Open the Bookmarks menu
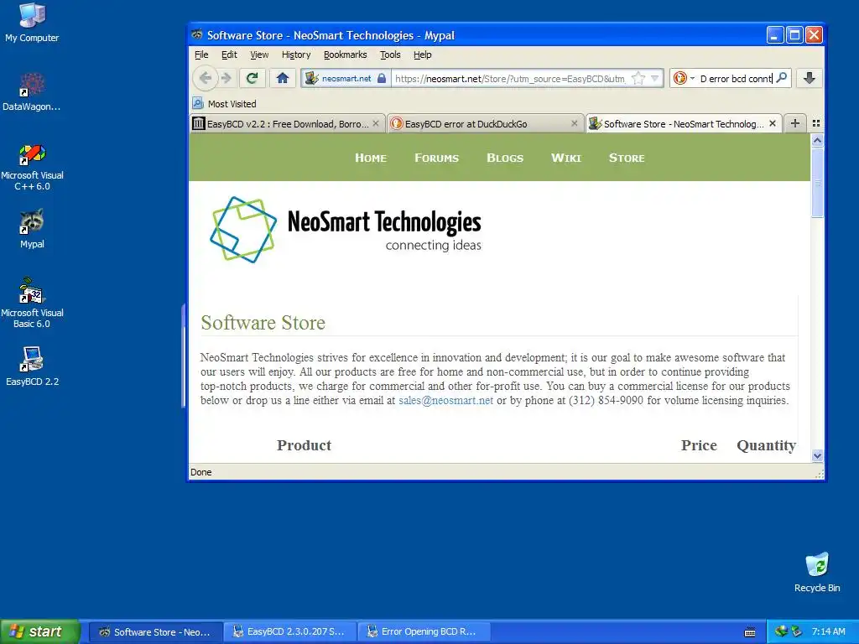 [x=345, y=55]
